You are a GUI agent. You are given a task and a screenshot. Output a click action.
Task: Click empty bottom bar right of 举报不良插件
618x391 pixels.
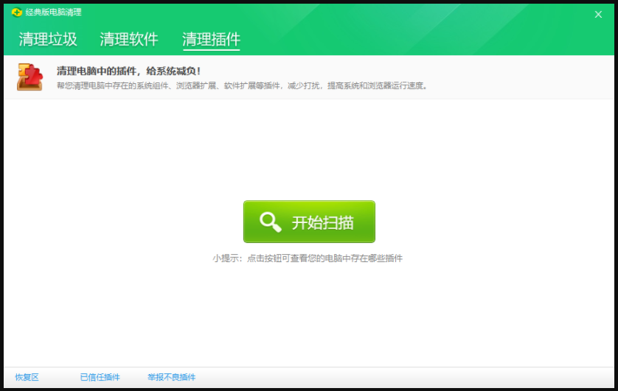406,377
